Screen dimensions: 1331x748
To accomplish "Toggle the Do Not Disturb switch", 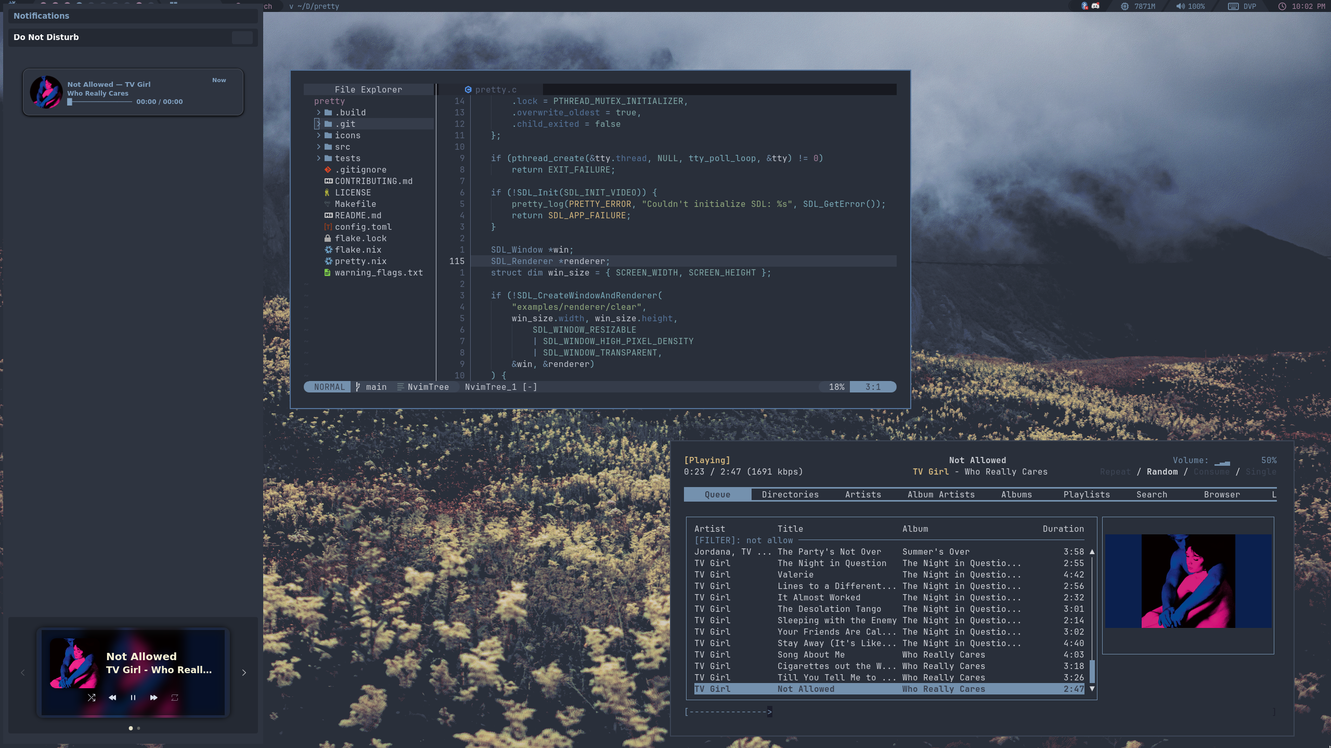I will tap(242, 37).
